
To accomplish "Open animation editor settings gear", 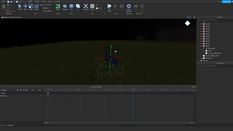I will [195, 90].
